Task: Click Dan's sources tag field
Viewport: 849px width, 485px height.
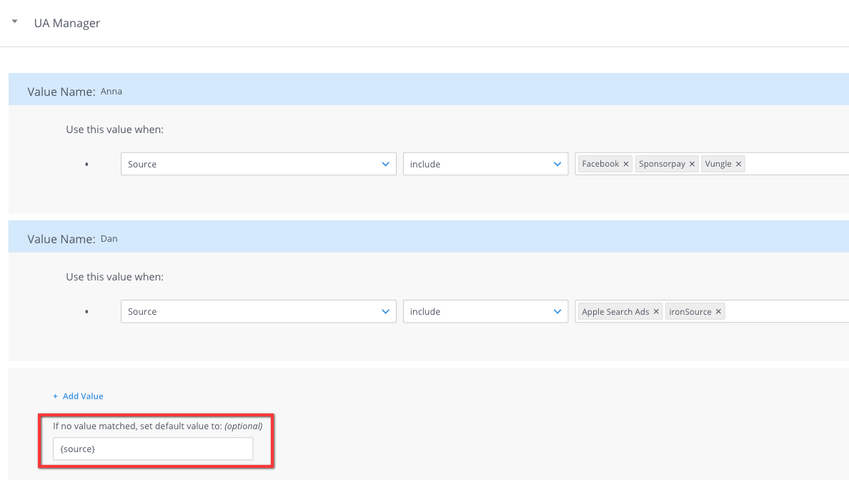Action: tap(786, 311)
